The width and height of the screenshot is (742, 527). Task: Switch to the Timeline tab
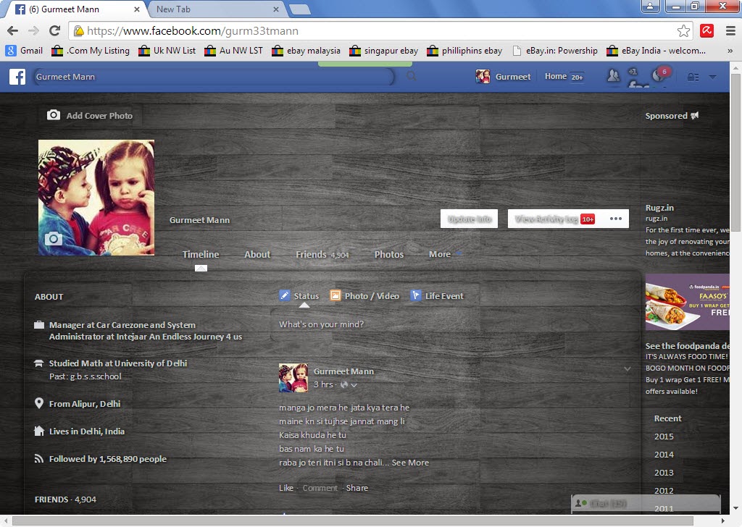201,254
